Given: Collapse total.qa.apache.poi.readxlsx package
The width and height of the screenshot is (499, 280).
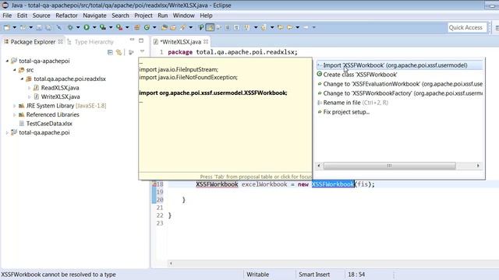Looking at the screenshot, I should pyautogui.click(x=22, y=79).
